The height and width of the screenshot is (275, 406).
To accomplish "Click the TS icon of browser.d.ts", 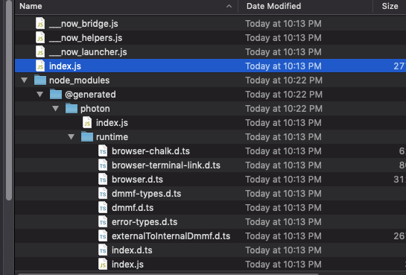I will (103, 179).
